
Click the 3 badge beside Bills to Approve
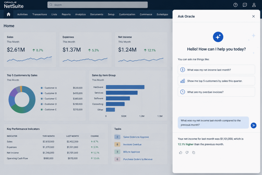click(117, 152)
